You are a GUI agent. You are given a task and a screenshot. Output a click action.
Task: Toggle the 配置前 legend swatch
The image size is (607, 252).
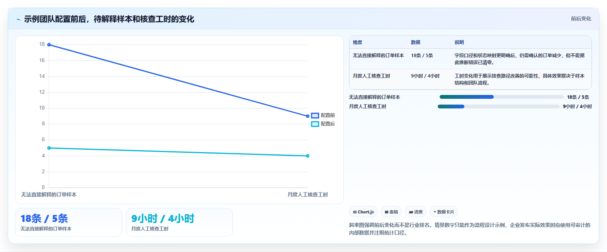coord(315,115)
